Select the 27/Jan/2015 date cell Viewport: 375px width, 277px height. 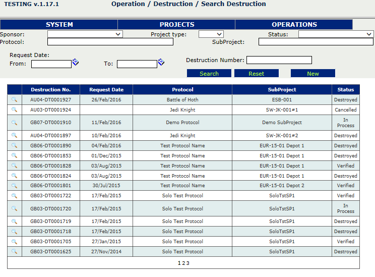106,241
